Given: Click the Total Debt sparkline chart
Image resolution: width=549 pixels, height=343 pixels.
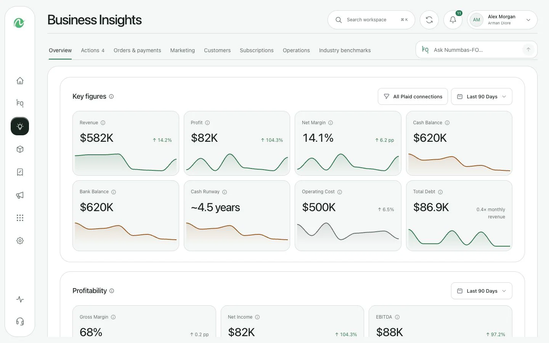Looking at the screenshot, I should click(459, 238).
